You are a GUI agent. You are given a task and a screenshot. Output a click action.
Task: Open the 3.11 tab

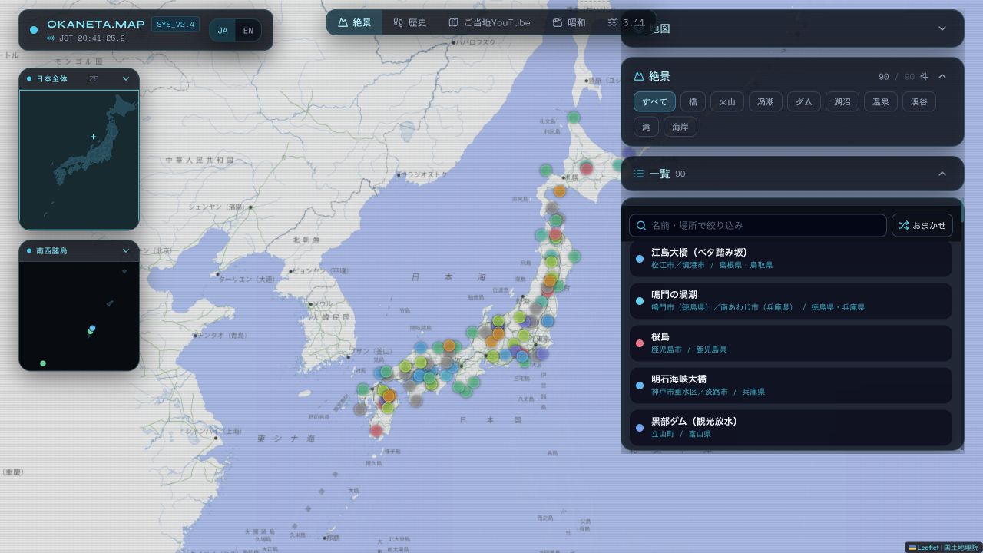pyautogui.click(x=626, y=22)
